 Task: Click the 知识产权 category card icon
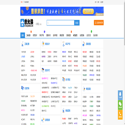[63, 44]
